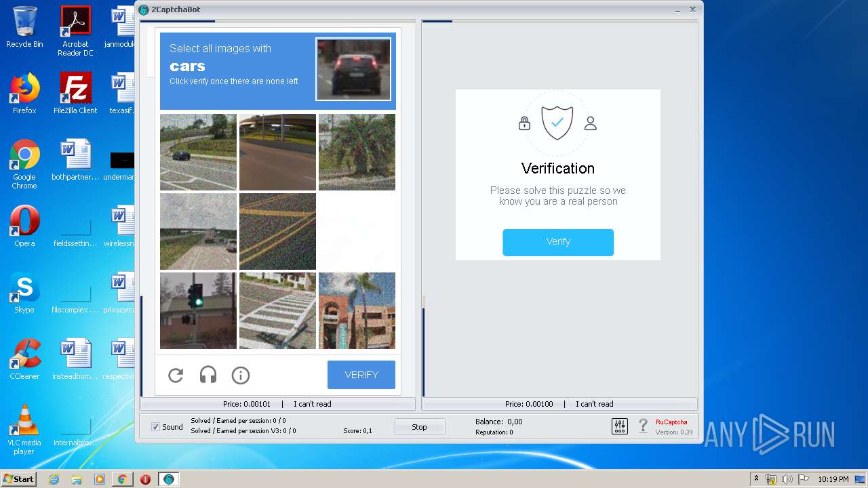Image resolution: width=868 pixels, height=488 pixels.
Task: Open Internet Explorer from taskbar
Action: [x=54, y=479]
